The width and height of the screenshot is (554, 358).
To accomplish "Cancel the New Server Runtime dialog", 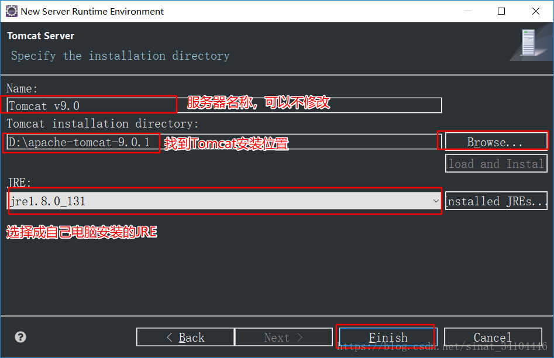I will coord(493,337).
